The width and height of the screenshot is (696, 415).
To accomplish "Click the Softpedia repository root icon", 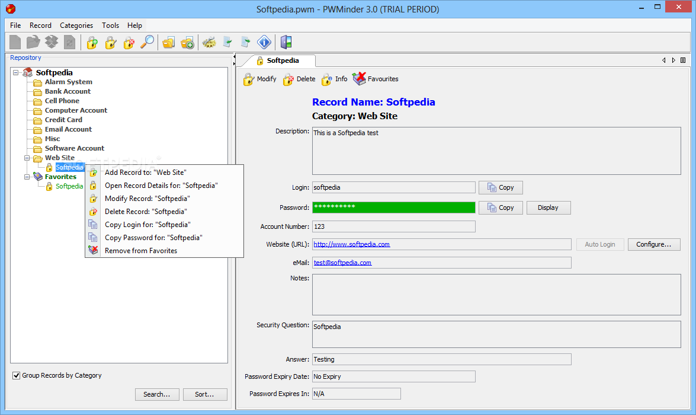I will (x=27, y=72).
